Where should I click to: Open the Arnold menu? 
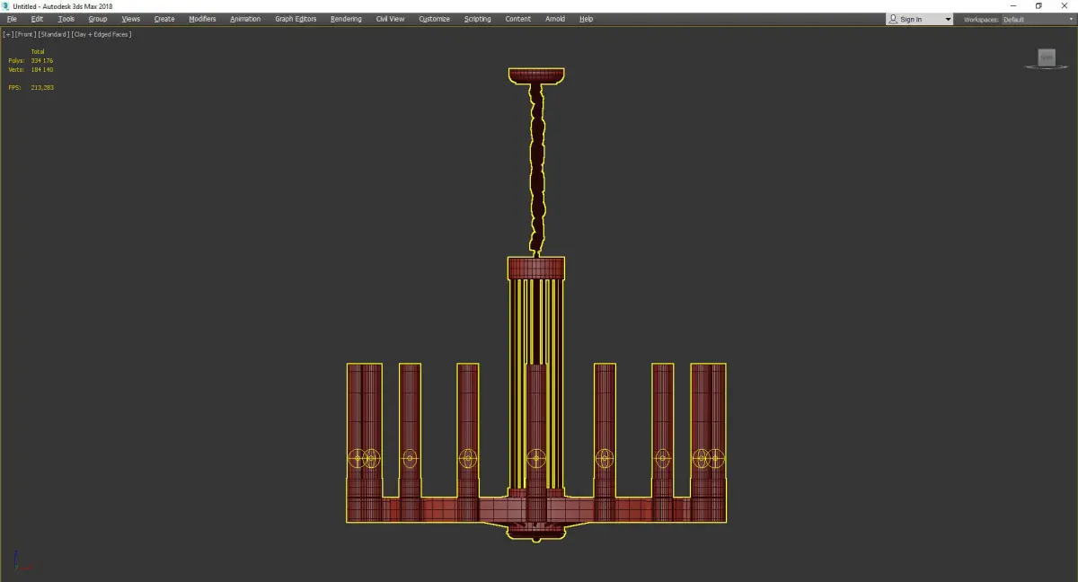[555, 19]
